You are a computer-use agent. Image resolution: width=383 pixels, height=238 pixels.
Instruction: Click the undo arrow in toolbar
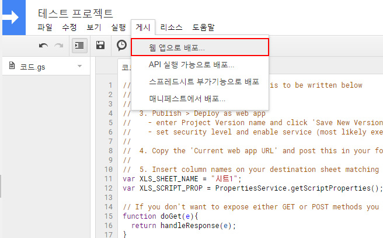(x=44, y=46)
